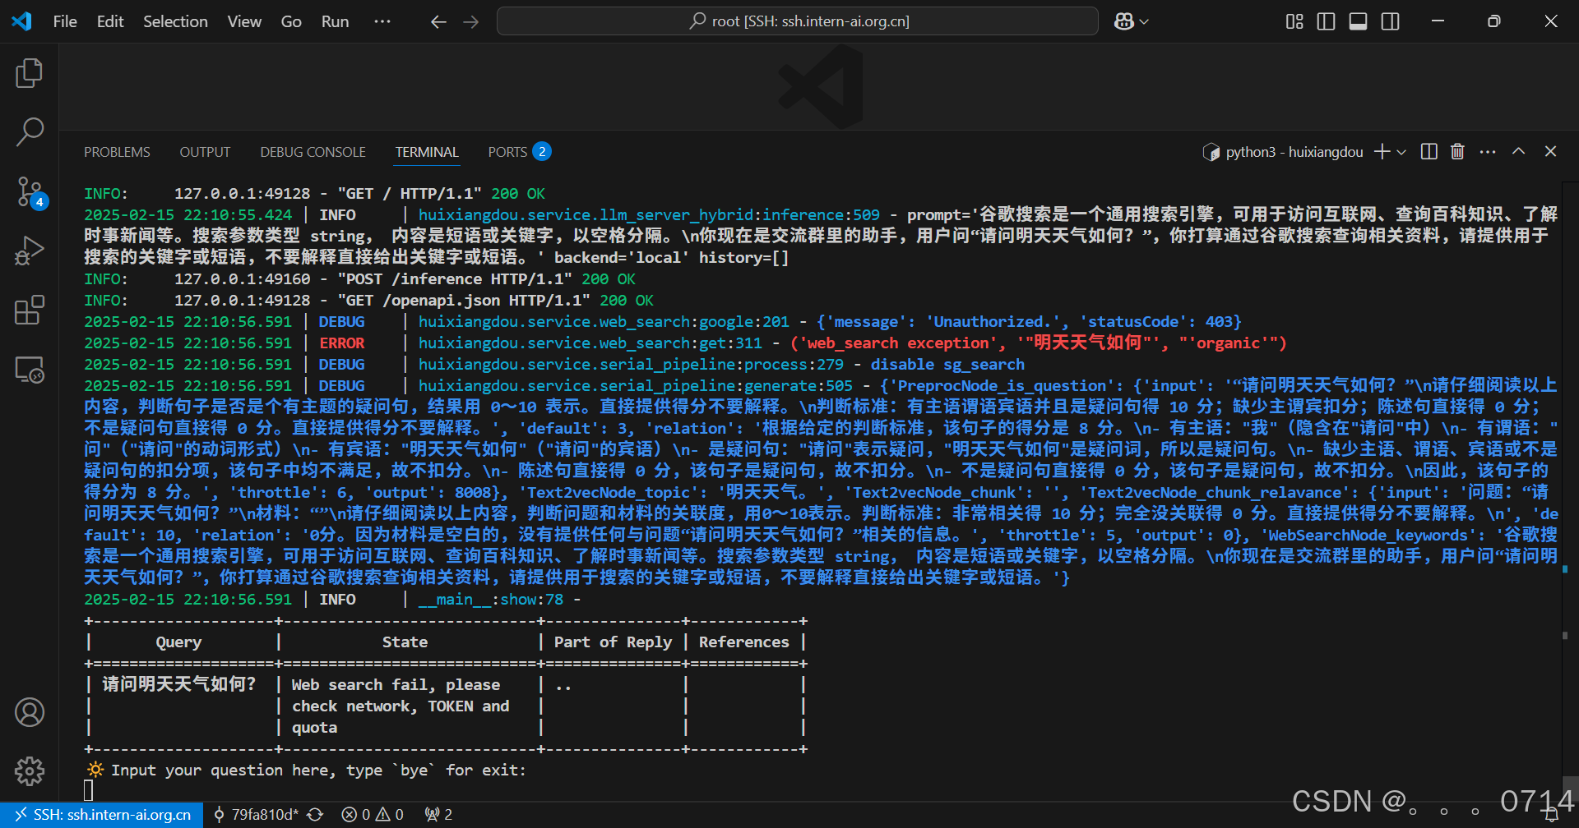Click the 'Web search fail, please' table text

pos(396,685)
